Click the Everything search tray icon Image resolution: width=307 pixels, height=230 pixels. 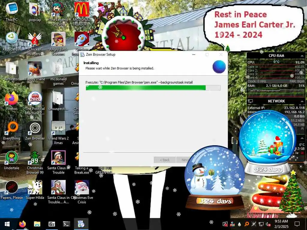247,224
